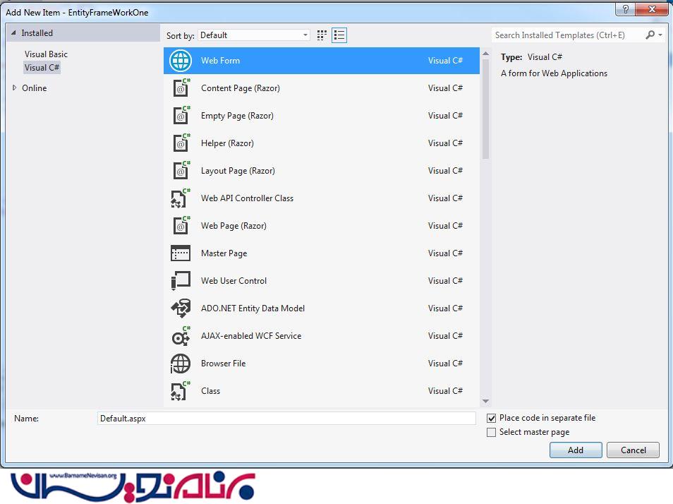Select Empty Page (Razor) template name
Screen dimensions: 673x504
pos(237,116)
